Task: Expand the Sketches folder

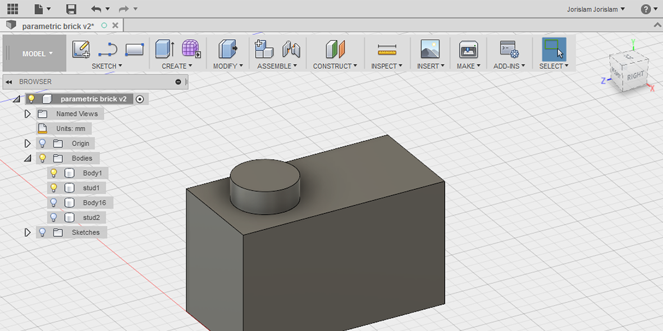Action: 28,232
